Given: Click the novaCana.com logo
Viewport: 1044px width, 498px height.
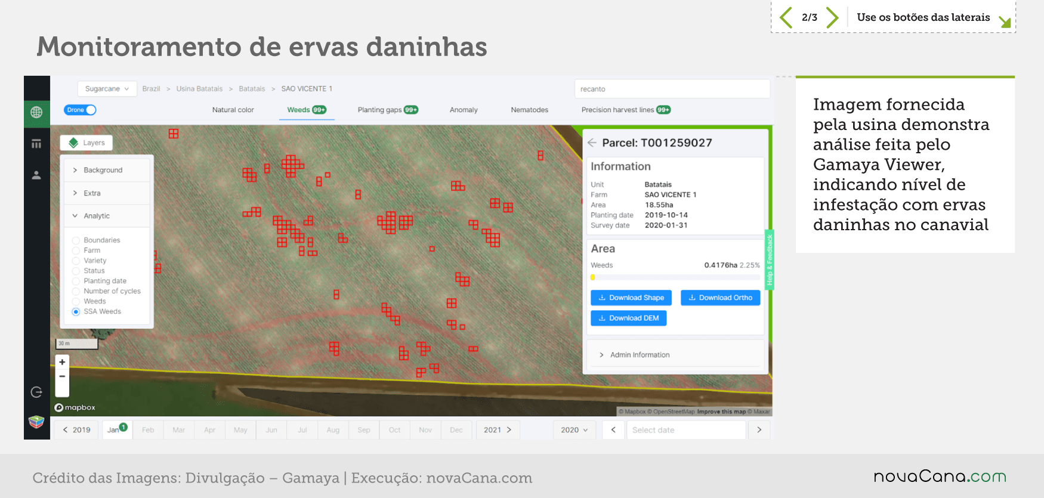Looking at the screenshot, I should point(940,477).
